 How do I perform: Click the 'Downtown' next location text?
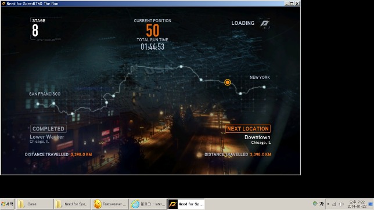[257, 137]
